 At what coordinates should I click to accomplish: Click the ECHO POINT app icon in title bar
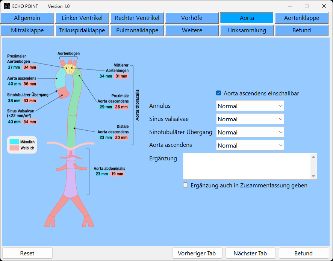point(7,6)
